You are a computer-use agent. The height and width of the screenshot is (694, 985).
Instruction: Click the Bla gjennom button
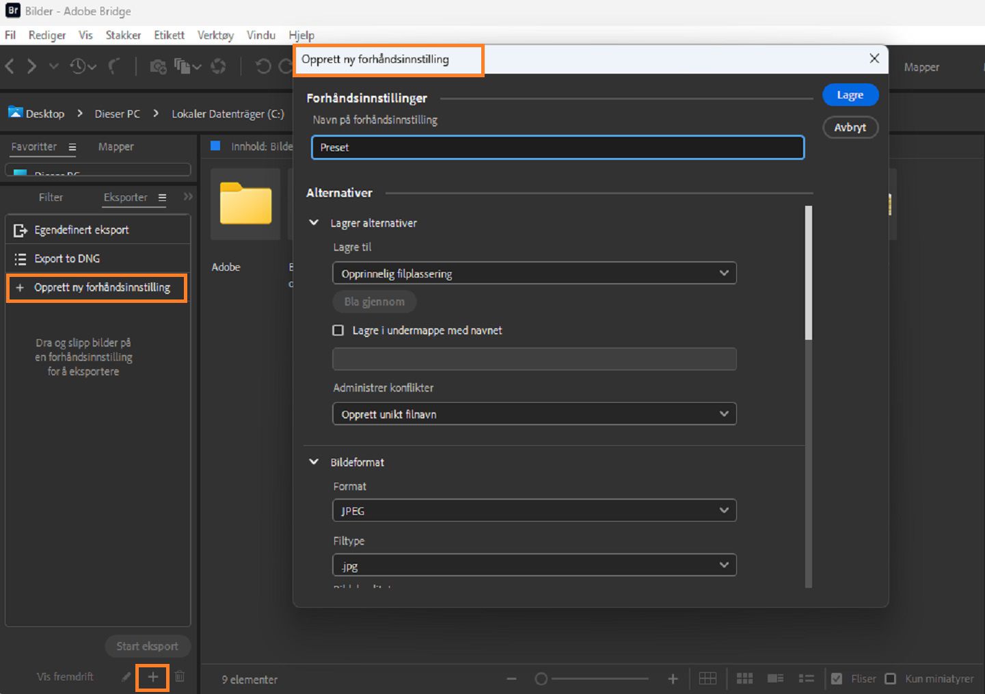(375, 302)
